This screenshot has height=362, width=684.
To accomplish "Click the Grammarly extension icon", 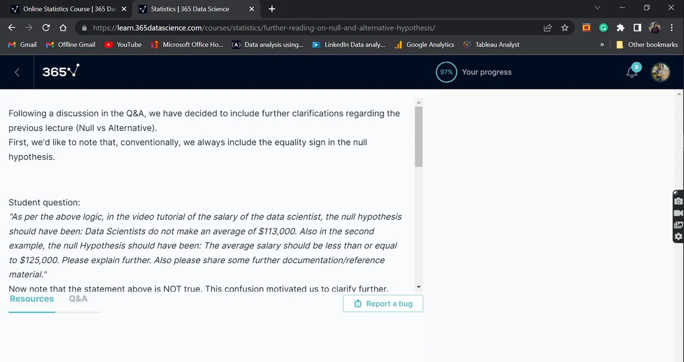I will 603,27.
